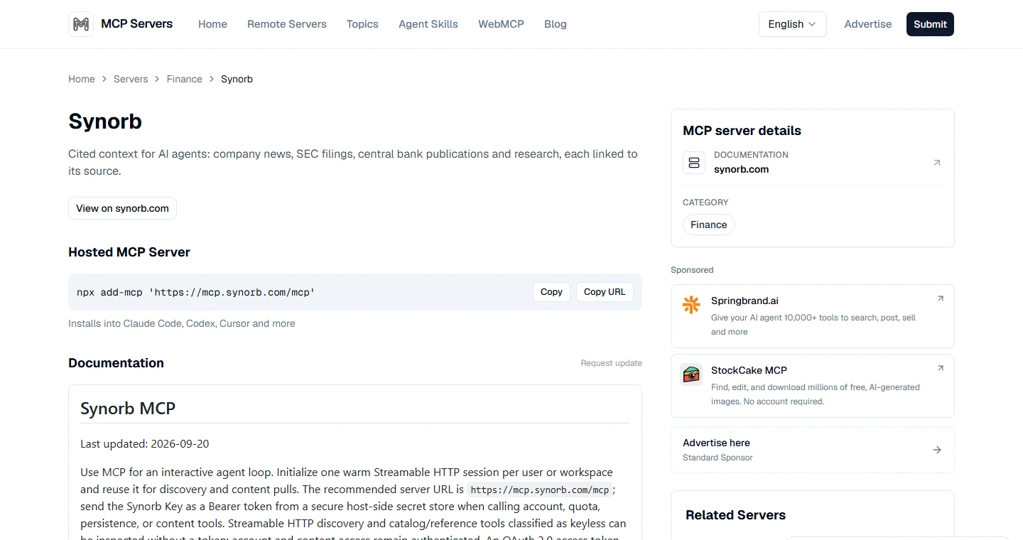Screen dimensions: 1023x540
Task: Click the Synorb MCP documentation heading
Action: [128, 409]
